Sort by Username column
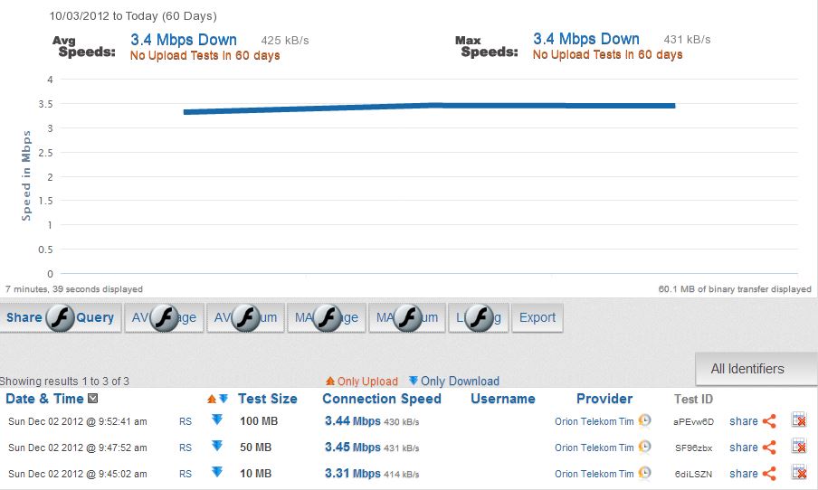This screenshot has height=490, width=818. click(x=503, y=399)
